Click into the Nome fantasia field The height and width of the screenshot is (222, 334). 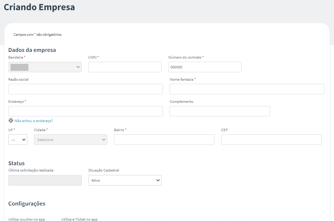click(247, 89)
